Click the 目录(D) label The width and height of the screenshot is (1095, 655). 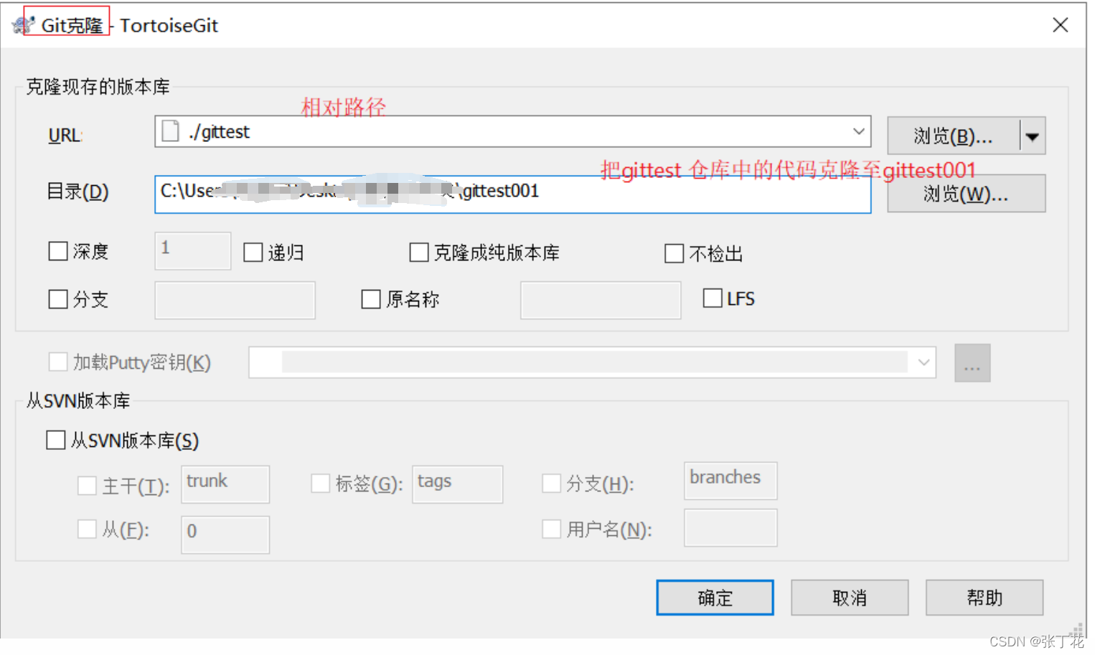tap(77, 192)
